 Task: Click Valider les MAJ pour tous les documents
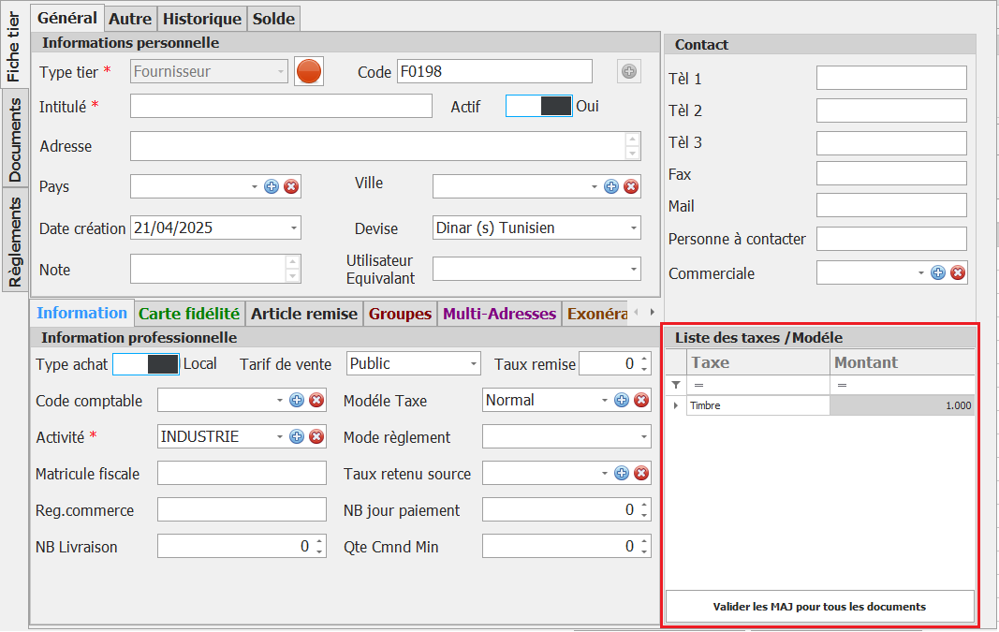click(x=819, y=607)
